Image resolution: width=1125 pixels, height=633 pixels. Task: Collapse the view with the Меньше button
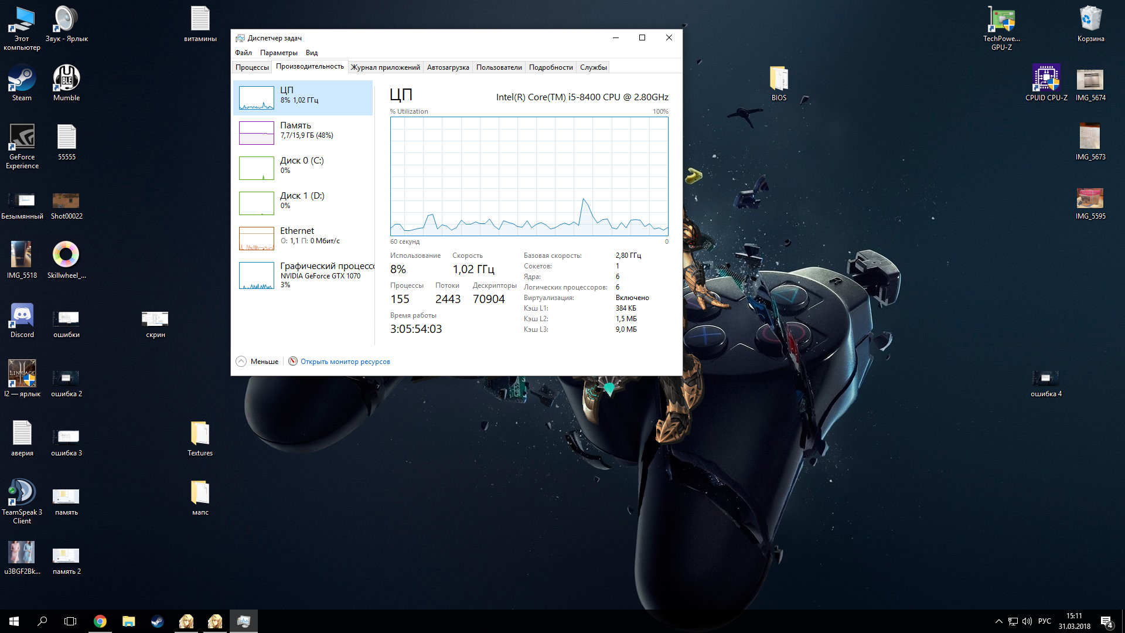pyautogui.click(x=257, y=362)
